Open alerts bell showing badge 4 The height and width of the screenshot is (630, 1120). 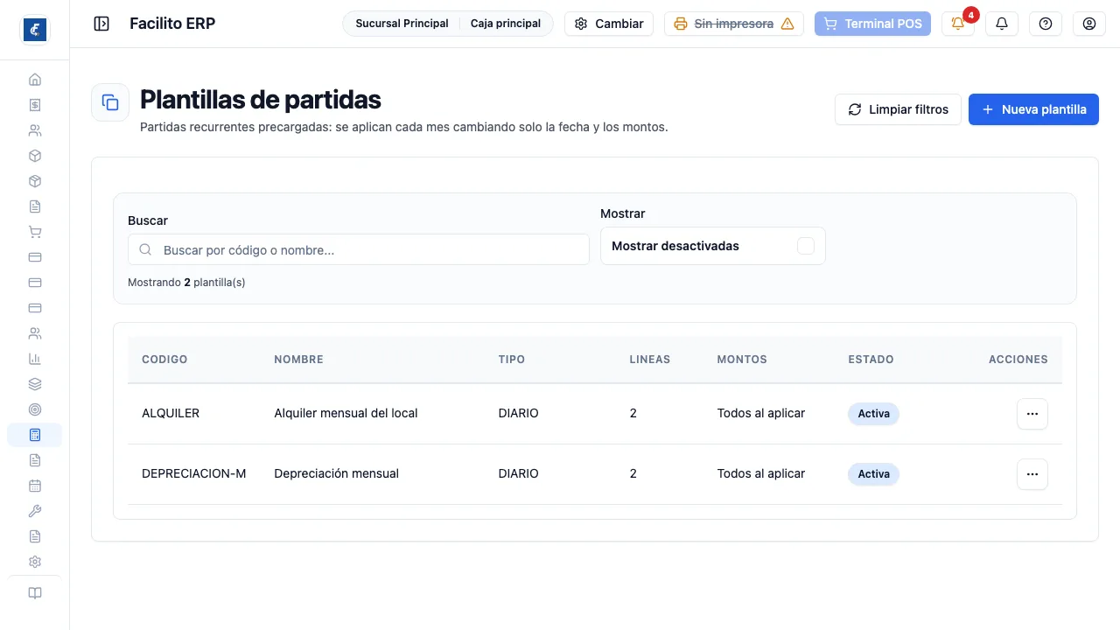958,24
